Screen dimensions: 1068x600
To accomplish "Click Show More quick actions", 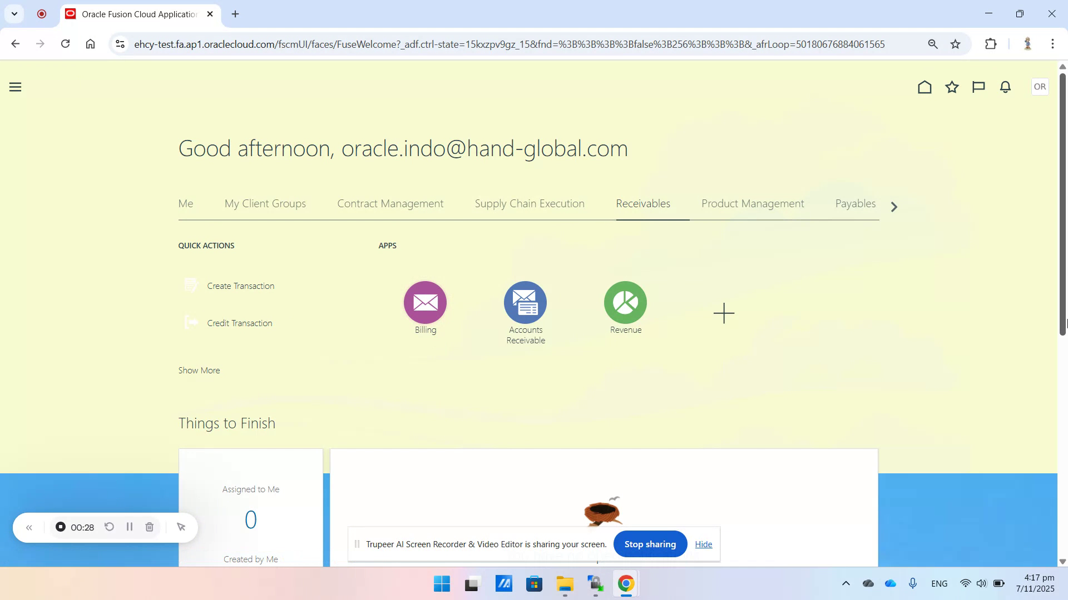I will (199, 370).
